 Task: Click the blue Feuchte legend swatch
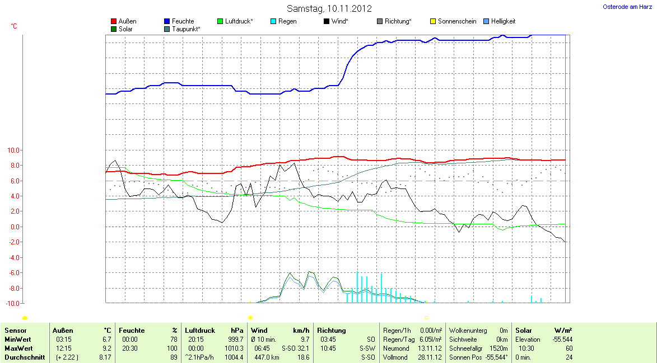pyautogui.click(x=167, y=21)
